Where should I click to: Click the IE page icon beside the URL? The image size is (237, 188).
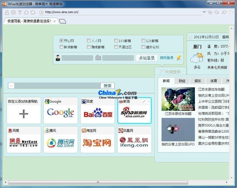41,12
